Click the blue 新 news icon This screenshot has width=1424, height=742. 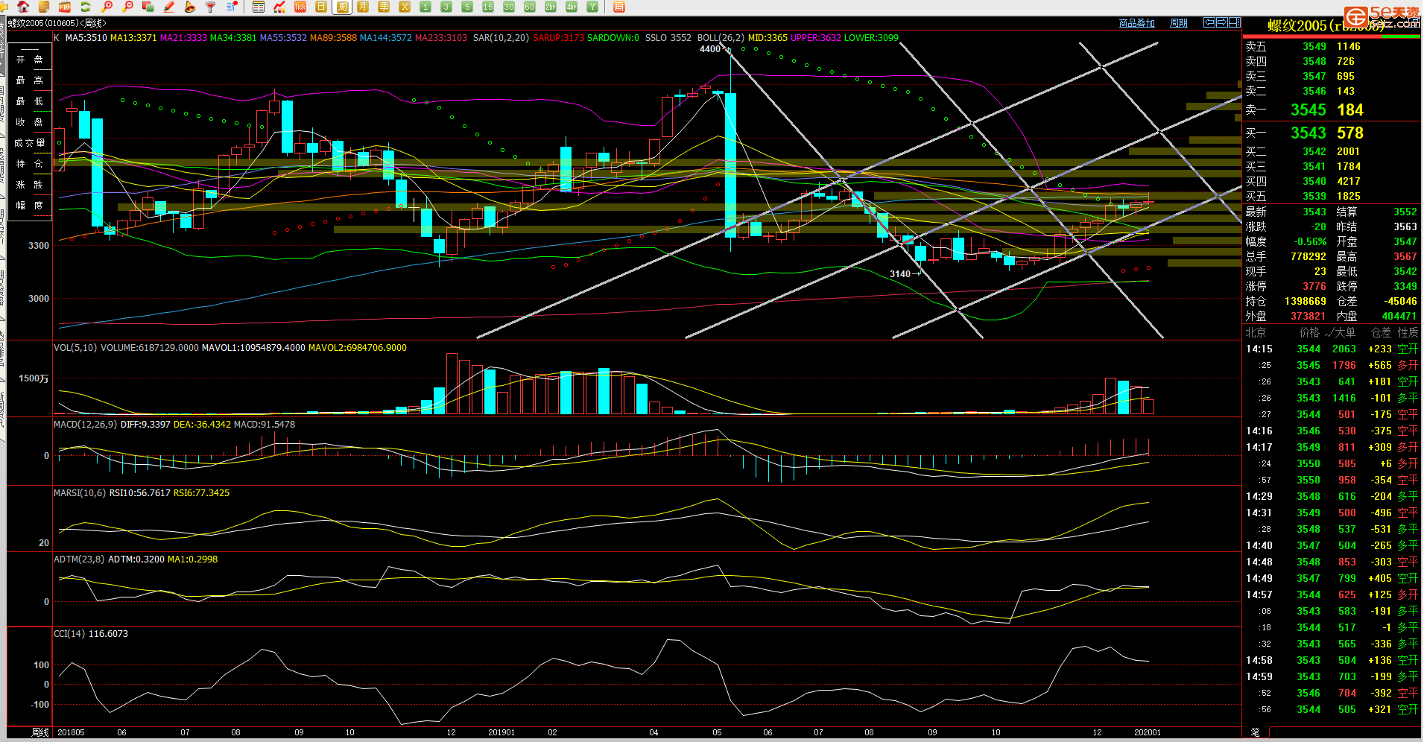[232, 7]
